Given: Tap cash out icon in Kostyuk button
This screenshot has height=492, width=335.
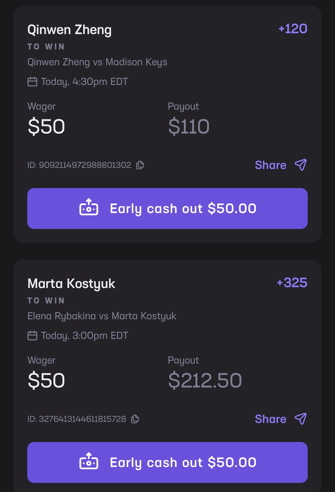Looking at the screenshot, I should (x=89, y=461).
